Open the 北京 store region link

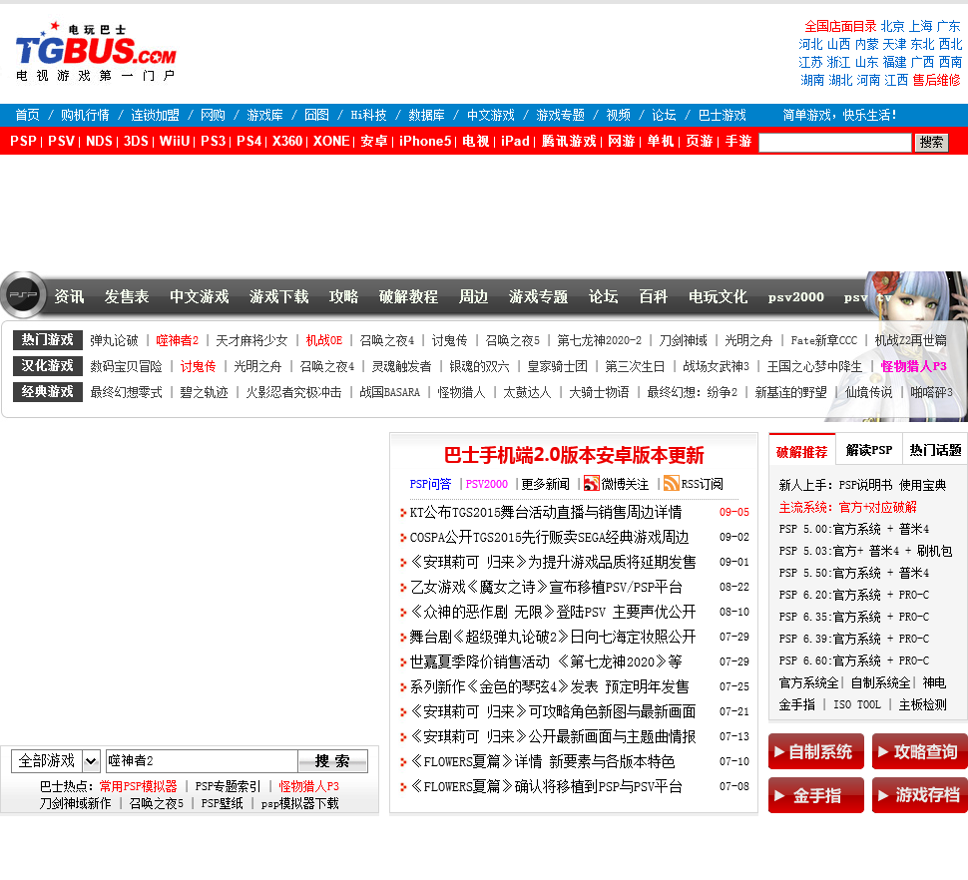point(892,26)
